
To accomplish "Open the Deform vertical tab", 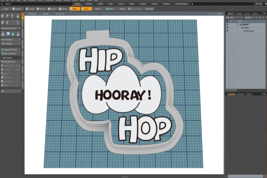I will pyautogui.click(x=22, y=23).
